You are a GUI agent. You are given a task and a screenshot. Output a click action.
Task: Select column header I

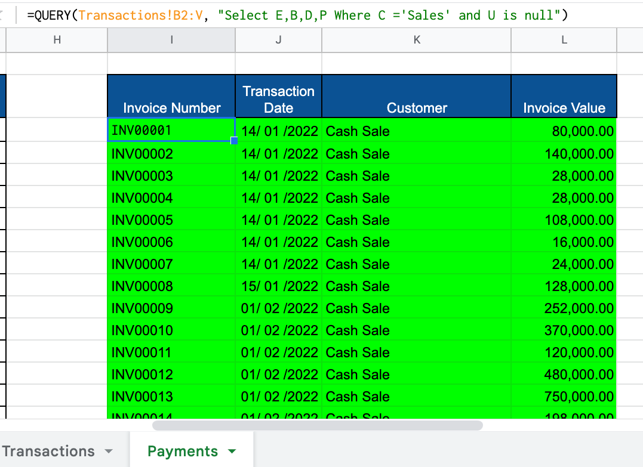tap(171, 41)
